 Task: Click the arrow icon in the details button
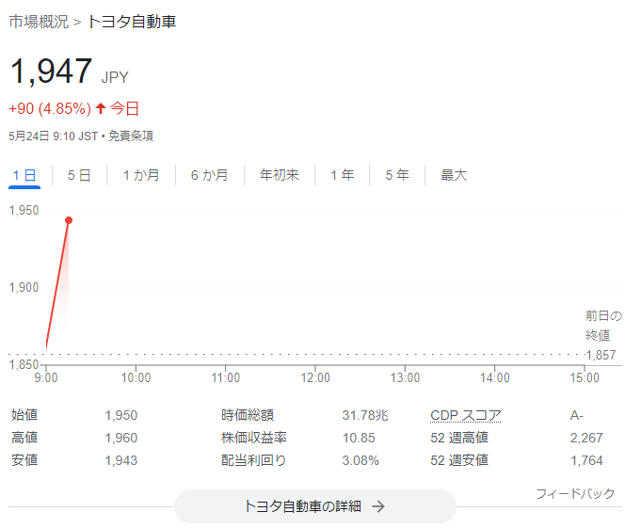377,506
